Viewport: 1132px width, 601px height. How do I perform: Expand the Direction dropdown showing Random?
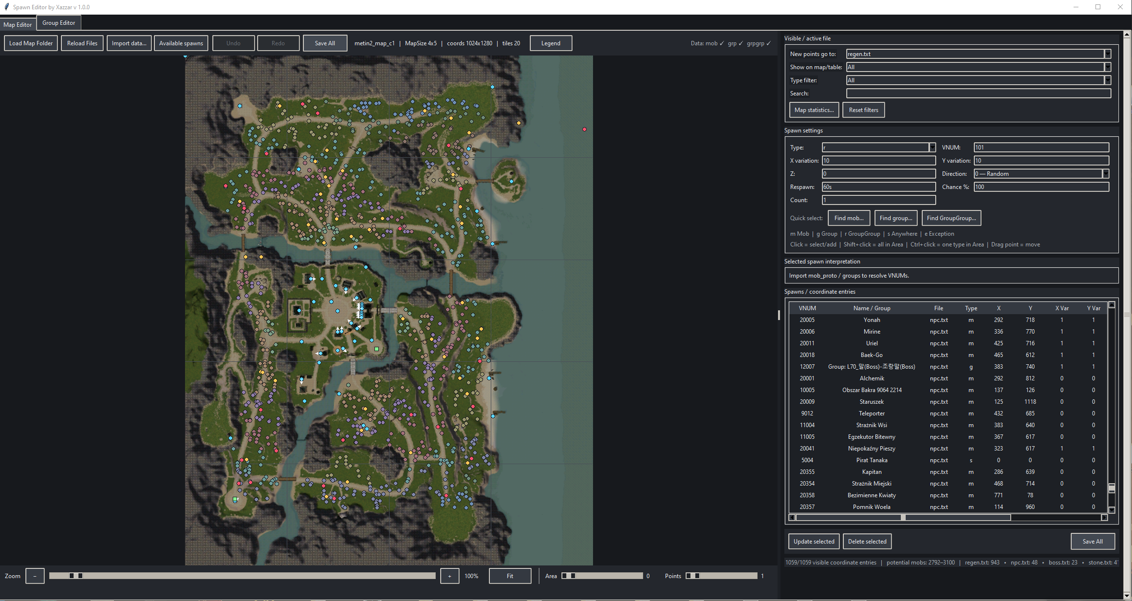point(1106,174)
